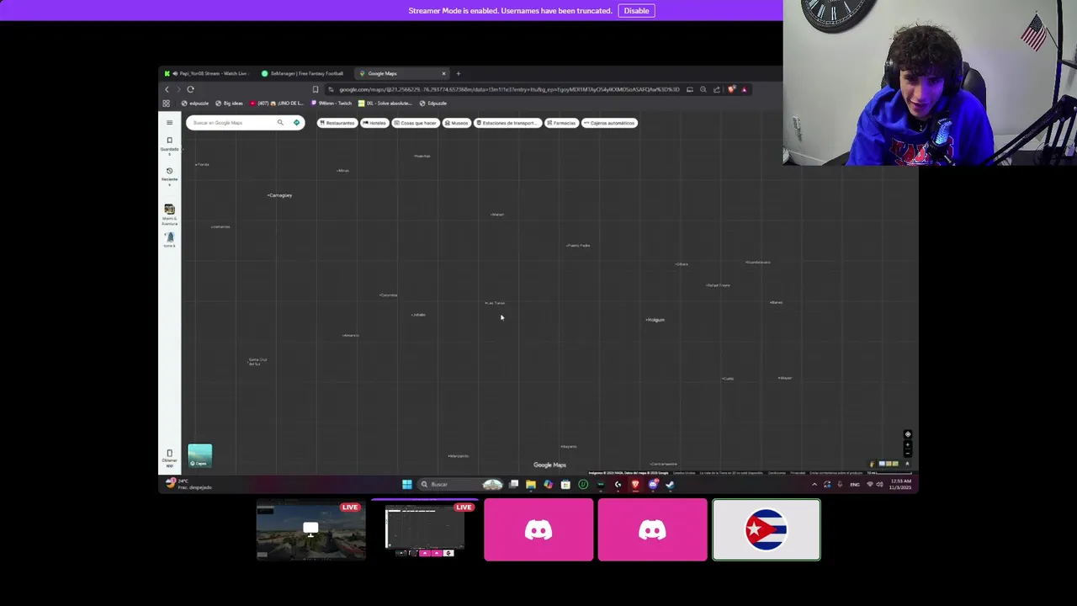Open the 9Wenn - Twitch bookmark
This screenshot has height=606, width=1077.
332,104
